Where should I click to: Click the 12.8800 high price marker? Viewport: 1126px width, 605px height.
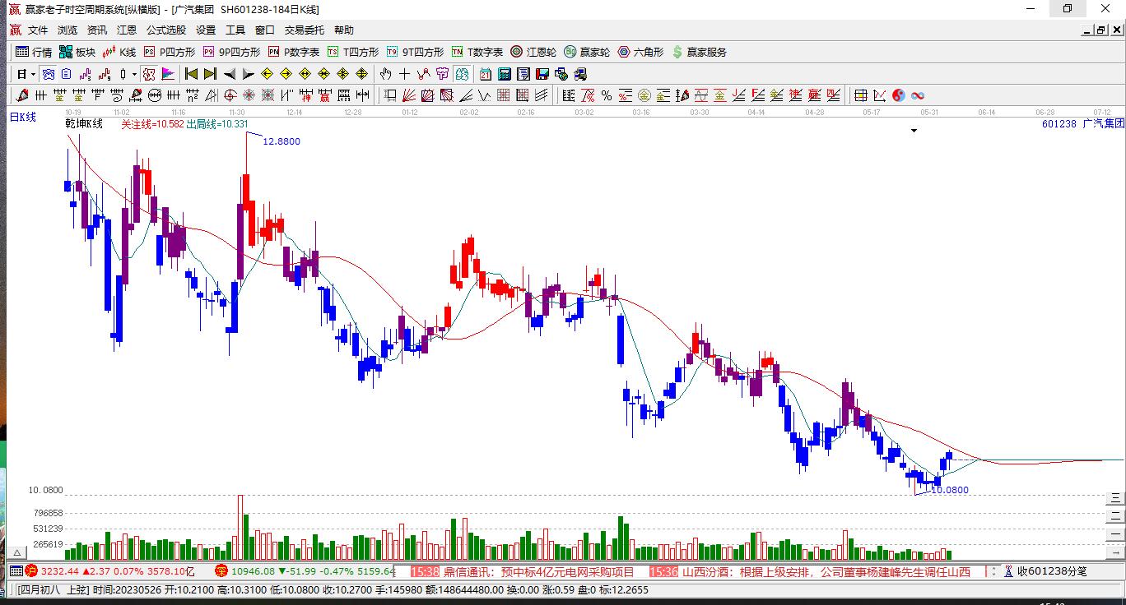(281, 141)
